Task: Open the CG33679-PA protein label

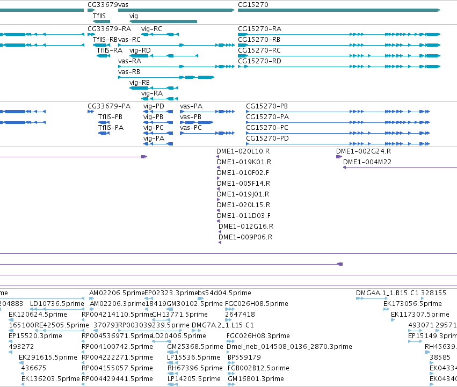Action: tap(109, 106)
